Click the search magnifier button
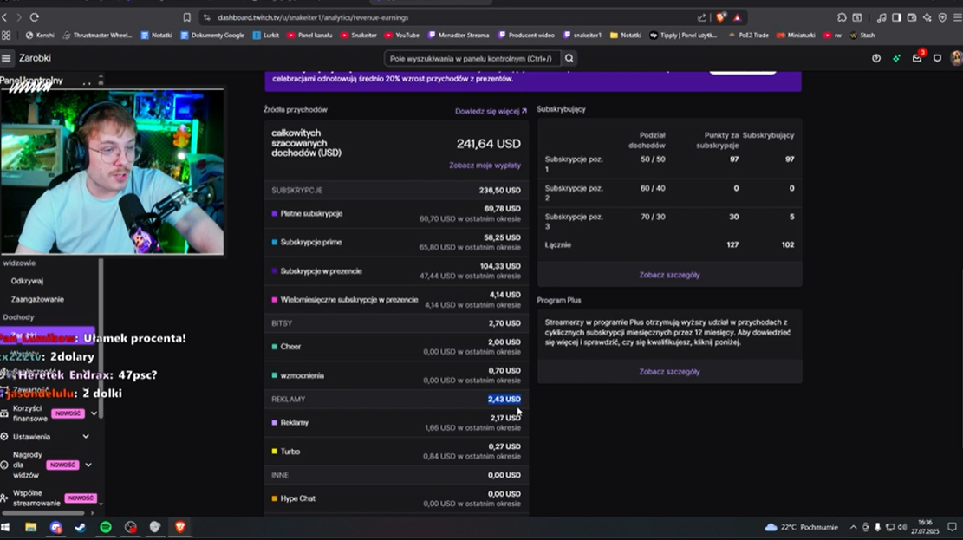963x540 pixels. point(569,58)
